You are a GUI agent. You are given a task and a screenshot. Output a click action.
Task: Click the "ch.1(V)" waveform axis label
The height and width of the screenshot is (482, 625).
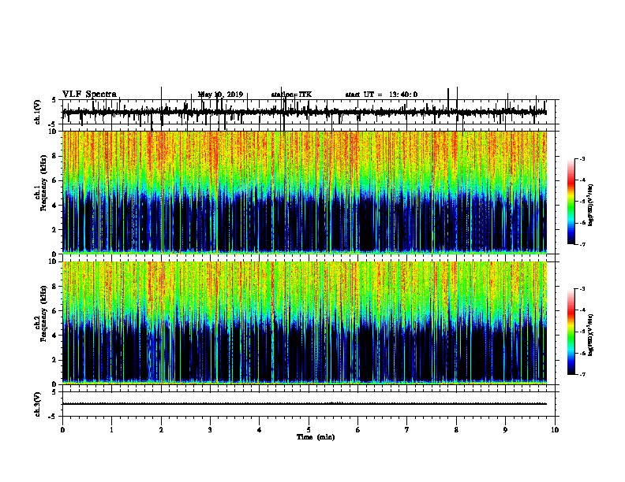click(x=38, y=112)
